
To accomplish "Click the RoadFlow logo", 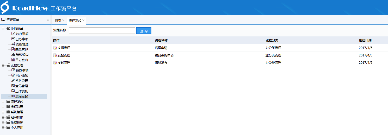I will 5,7.
